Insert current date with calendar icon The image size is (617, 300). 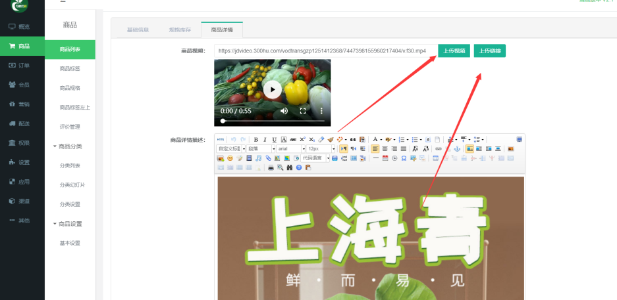[385, 158]
